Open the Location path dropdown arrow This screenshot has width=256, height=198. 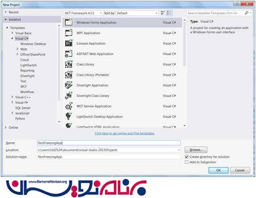pos(179,150)
